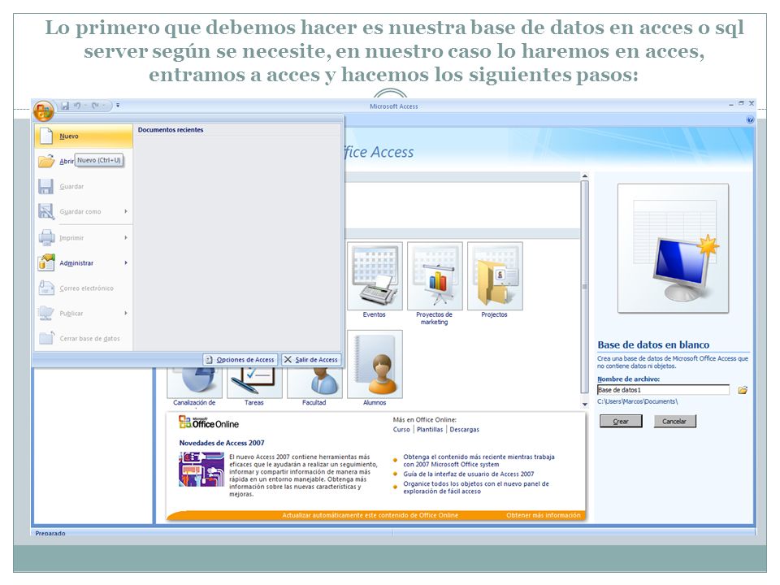Click the Redo icon in quick access toolbar
780x585 pixels.
(95, 106)
